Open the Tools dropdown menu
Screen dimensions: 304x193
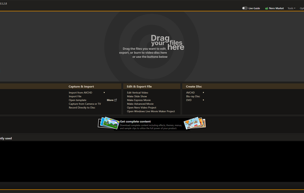click(291, 8)
